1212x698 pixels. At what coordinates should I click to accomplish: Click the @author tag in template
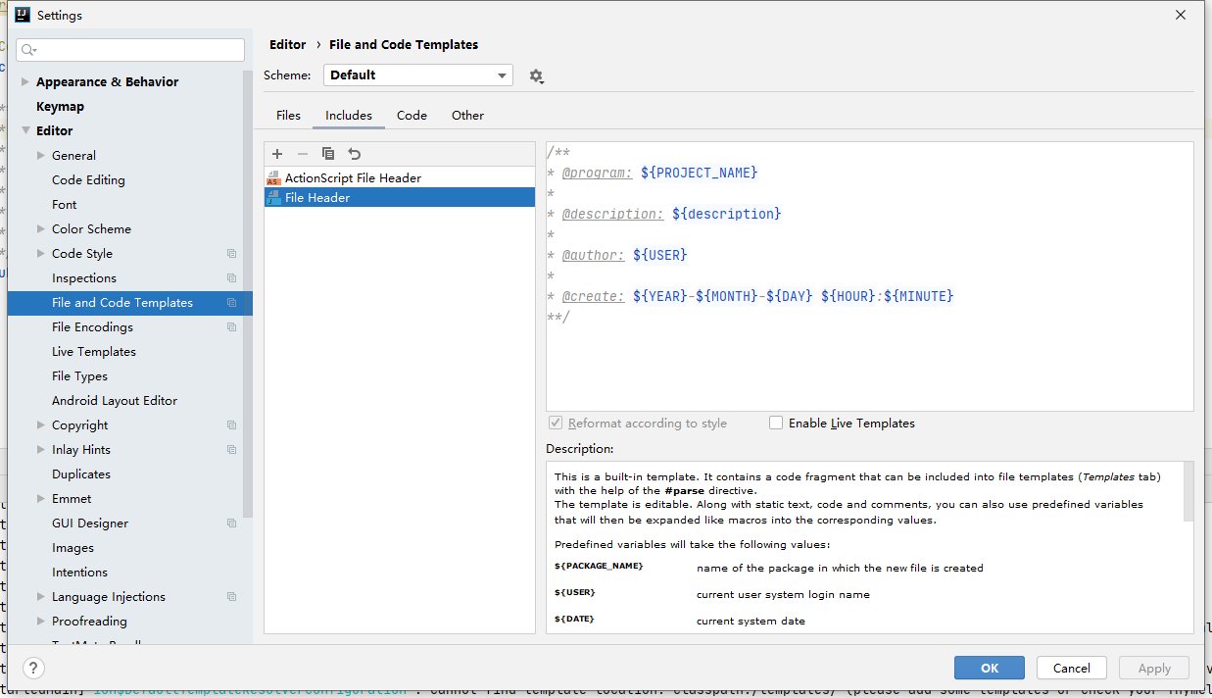point(594,255)
